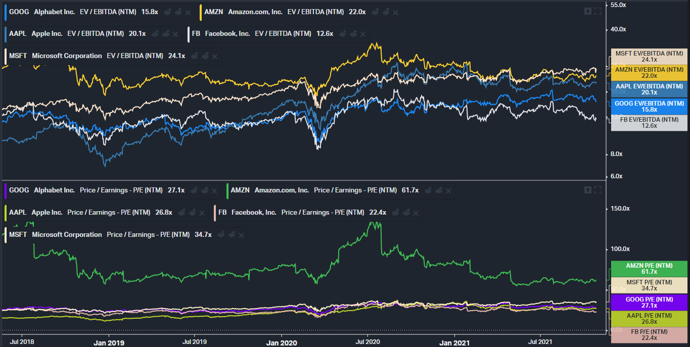Select the AAPL P/E (NTM) 26.8x axis tag

click(649, 319)
